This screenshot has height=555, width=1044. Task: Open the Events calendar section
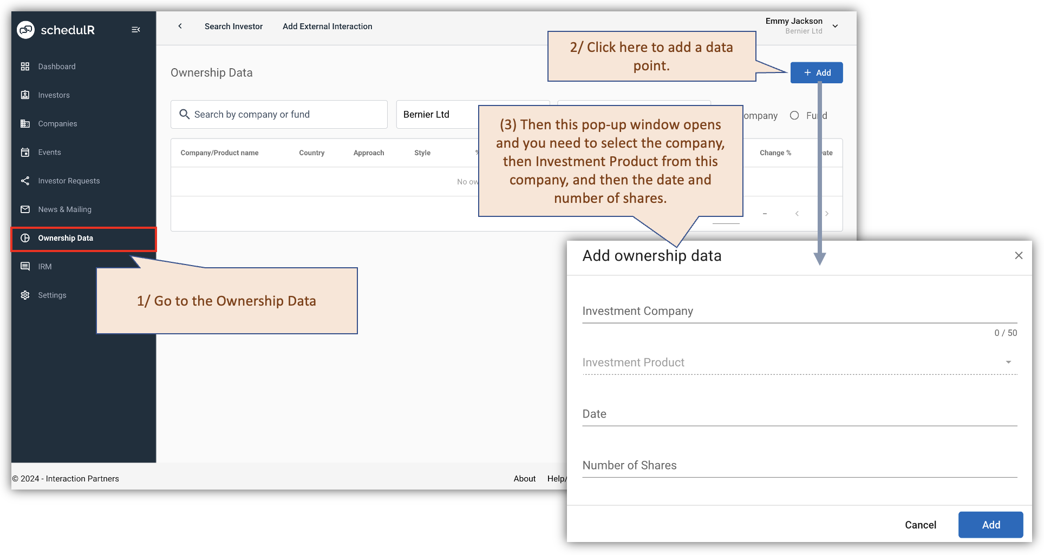[49, 152]
